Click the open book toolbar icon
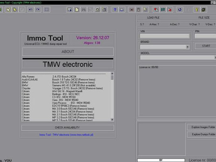 (122, 10)
